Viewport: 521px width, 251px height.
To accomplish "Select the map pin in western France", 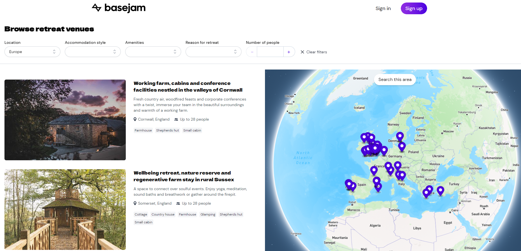I will coord(374,171).
